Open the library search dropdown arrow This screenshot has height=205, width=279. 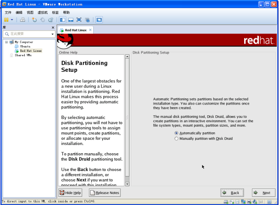(x=52, y=34)
